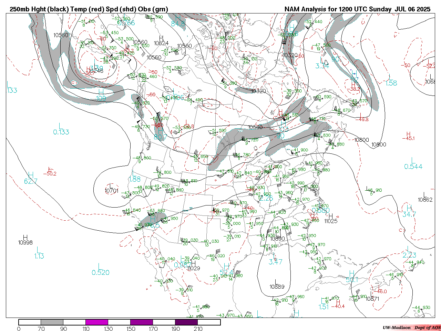441x331 pixels.
Task: Click the "10862" height low label
Action: 425,200
